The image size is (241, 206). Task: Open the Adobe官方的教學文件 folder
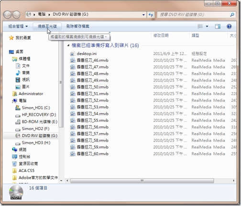coord(35,178)
